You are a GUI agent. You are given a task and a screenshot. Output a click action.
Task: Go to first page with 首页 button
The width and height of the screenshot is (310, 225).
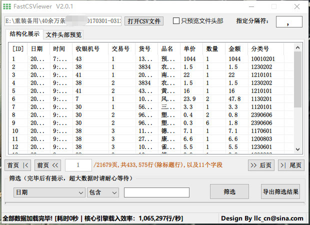tap(18, 165)
